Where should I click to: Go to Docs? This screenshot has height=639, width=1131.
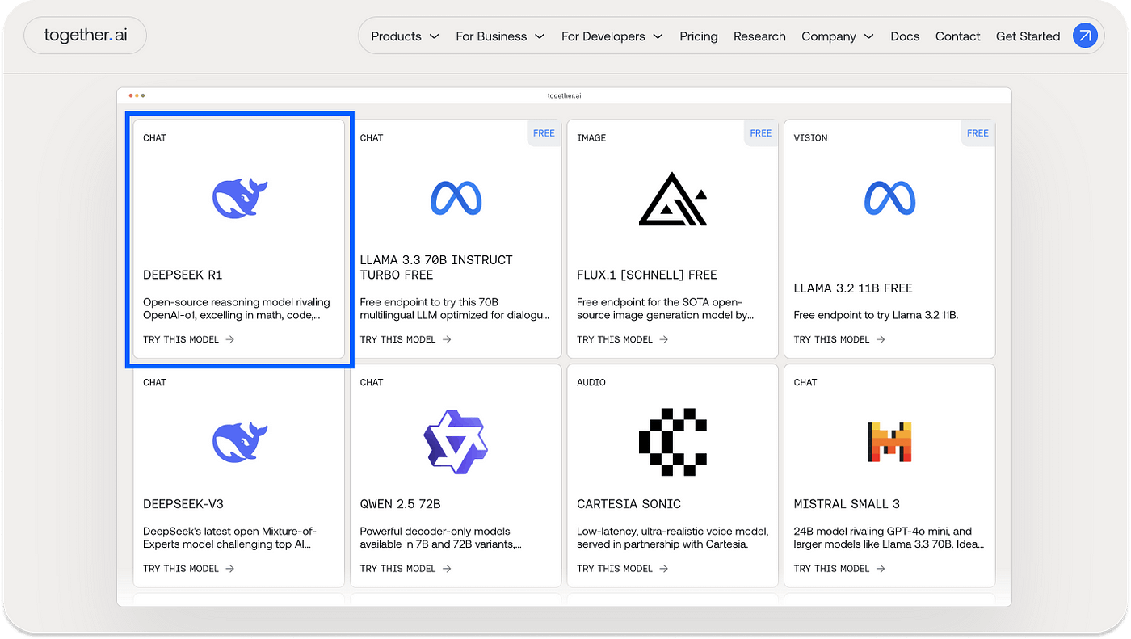click(x=905, y=36)
